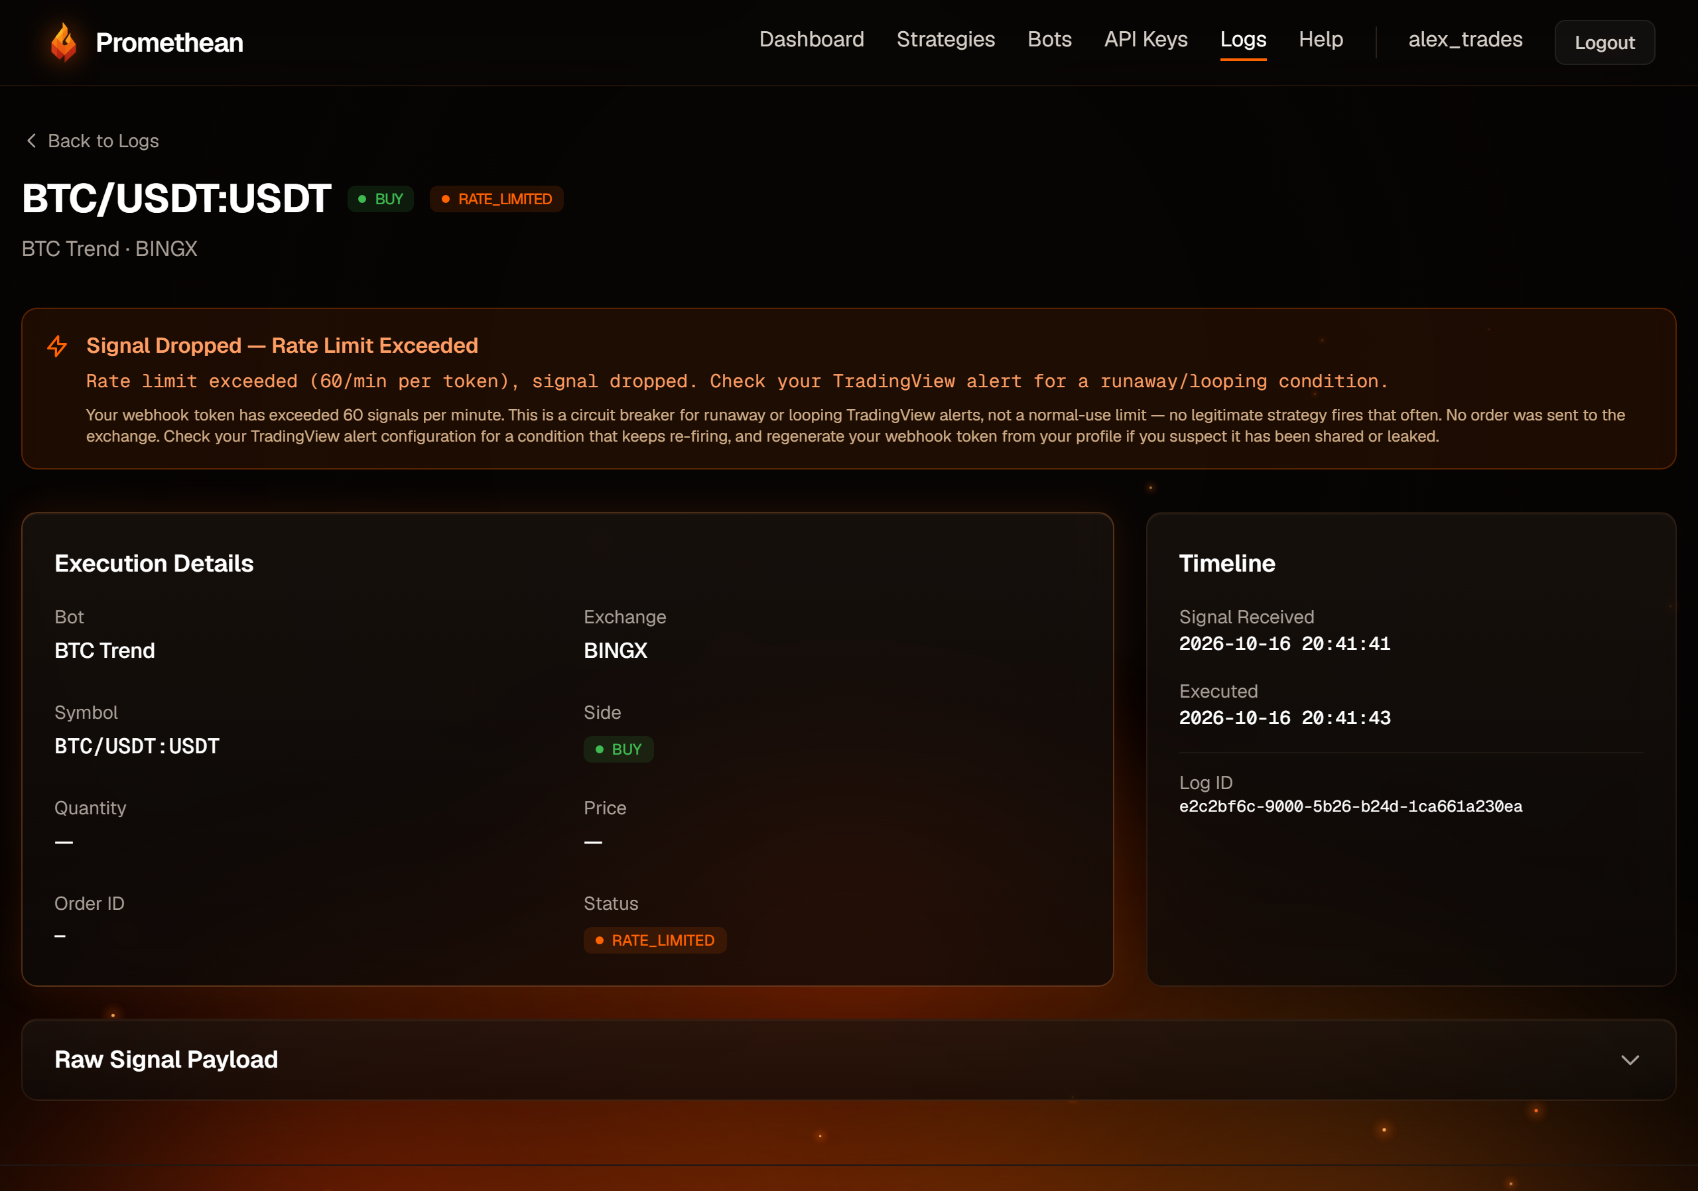
Task: Open the API Keys page
Action: pos(1145,39)
